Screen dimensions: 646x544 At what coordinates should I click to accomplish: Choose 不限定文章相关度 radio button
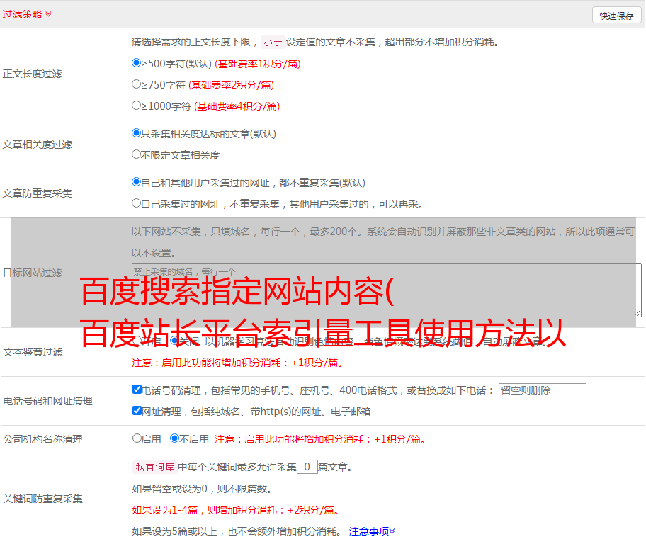click(137, 154)
